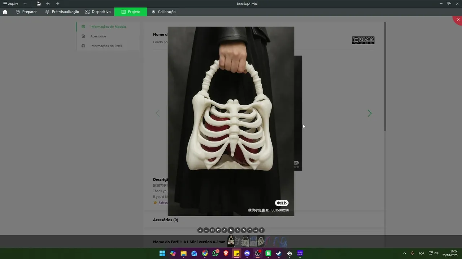Open the Patreon link in description

(163, 203)
